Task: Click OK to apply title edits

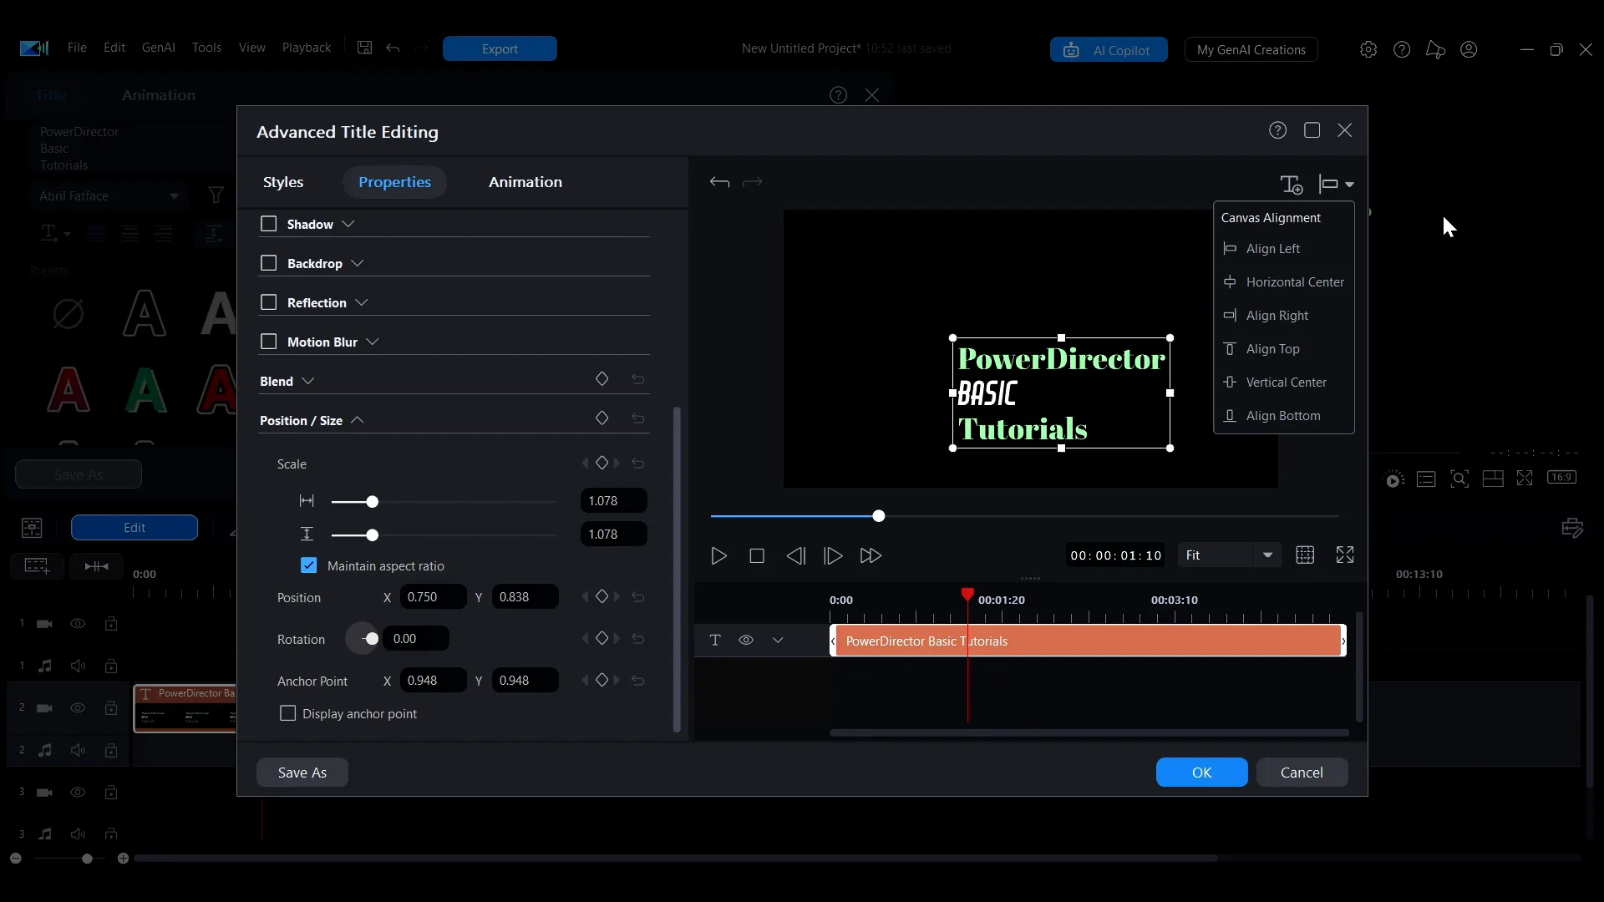Action: [x=1201, y=773]
